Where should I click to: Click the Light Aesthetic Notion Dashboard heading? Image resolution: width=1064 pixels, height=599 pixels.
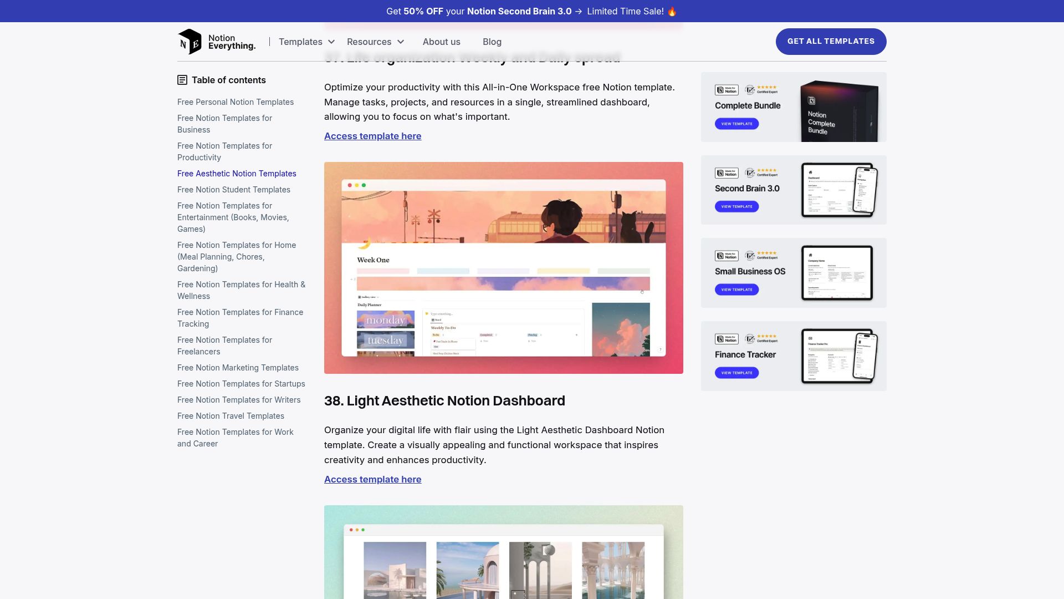click(x=444, y=400)
